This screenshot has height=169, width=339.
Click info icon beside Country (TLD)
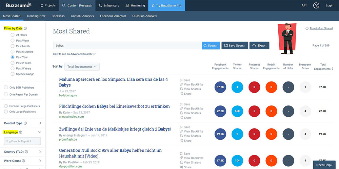click(26, 152)
